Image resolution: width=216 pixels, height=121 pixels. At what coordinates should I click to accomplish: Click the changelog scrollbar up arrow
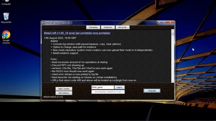click(173, 31)
